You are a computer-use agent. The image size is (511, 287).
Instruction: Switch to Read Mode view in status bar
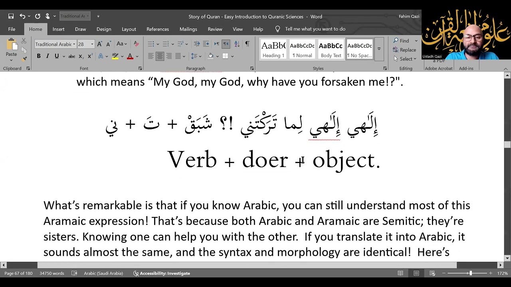click(x=400, y=273)
